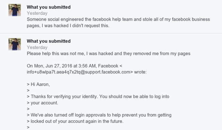
Task: Click the 'Someone social engineered' message line
Action: tap(118, 19)
